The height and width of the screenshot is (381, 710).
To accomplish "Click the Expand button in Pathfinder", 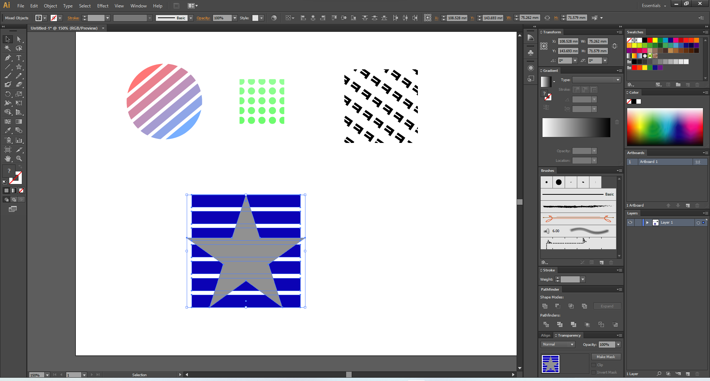I will point(607,306).
